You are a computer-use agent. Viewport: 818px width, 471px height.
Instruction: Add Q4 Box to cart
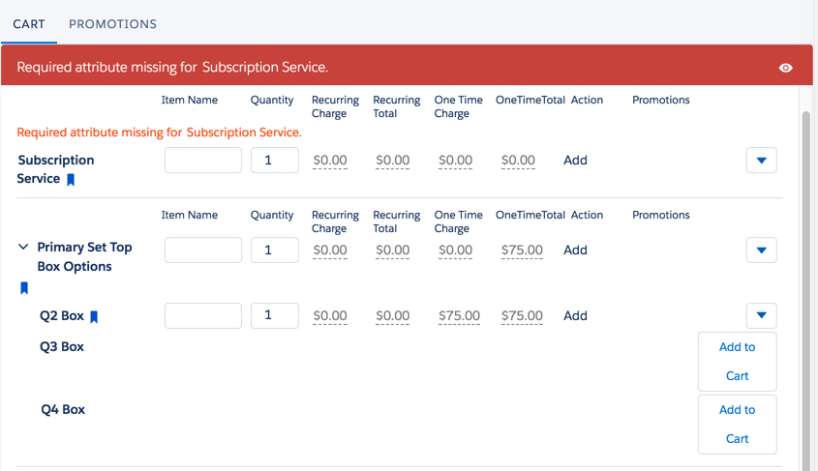(x=737, y=425)
